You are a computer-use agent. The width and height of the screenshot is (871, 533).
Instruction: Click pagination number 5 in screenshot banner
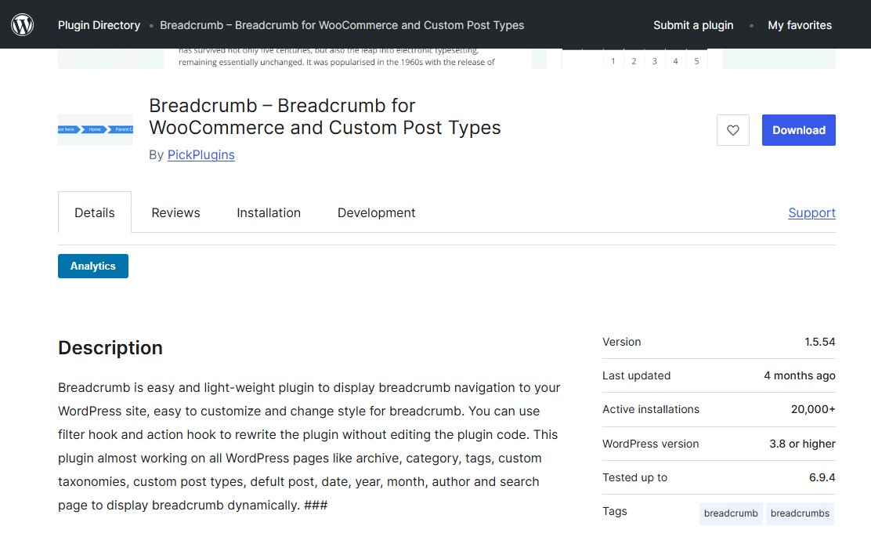coord(696,61)
